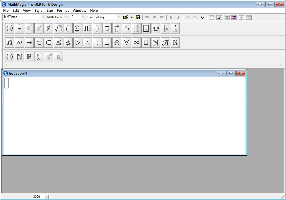Insert double-struck R real numbers symbol

(x=29, y=57)
